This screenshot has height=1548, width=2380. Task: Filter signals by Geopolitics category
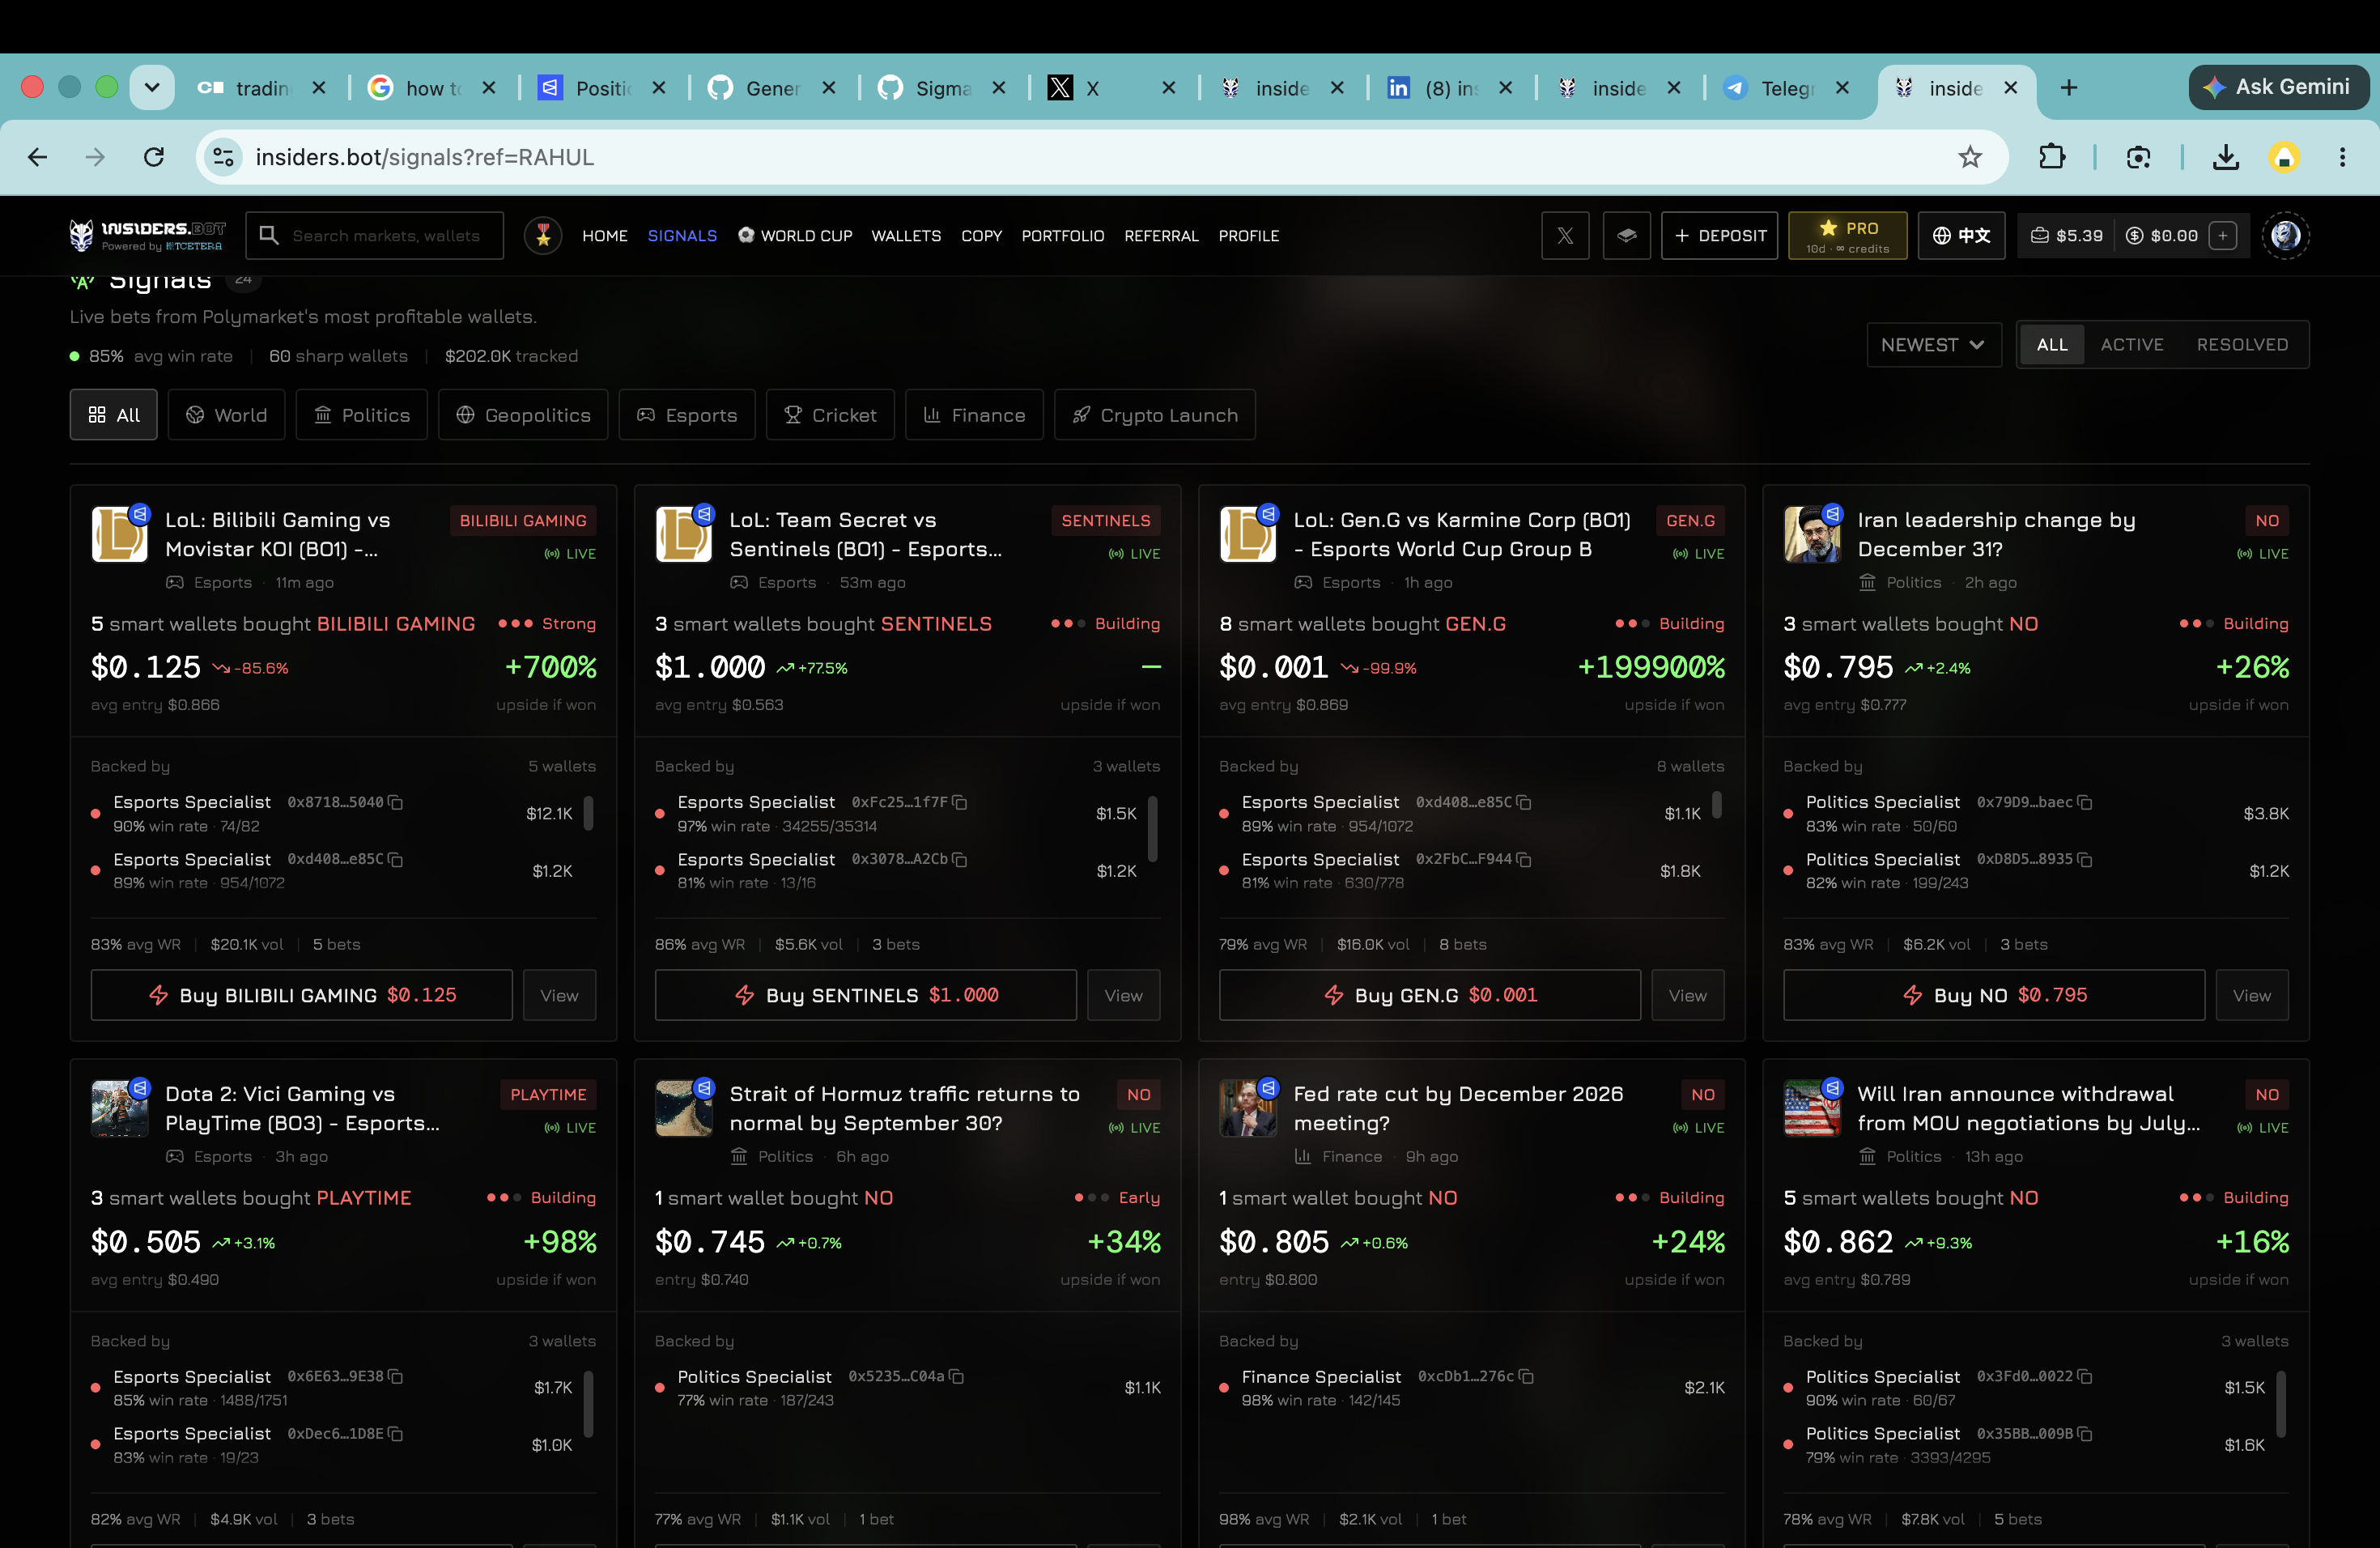click(x=523, y=415)
